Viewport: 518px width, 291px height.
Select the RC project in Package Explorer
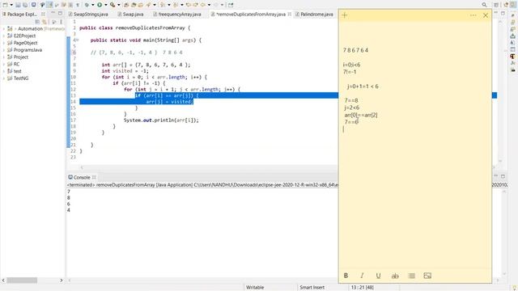[16, 64]
